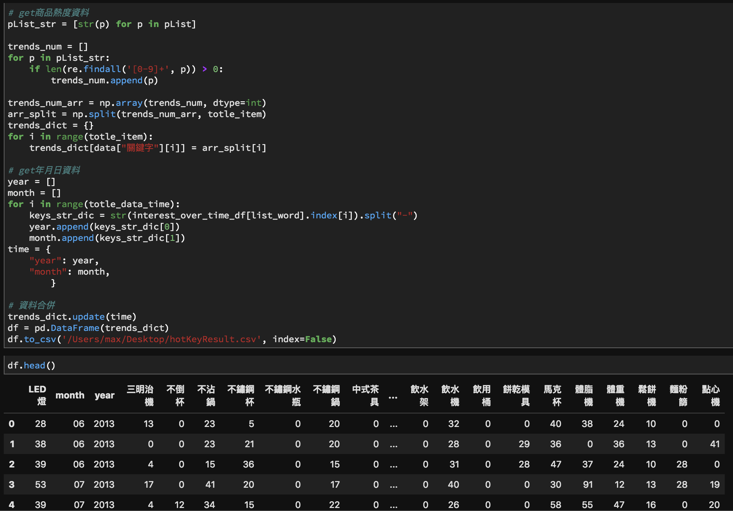Viewport: 733px width, 511px height.
Task: Click the '鬆餅機' column header
Action: coord(647,395)
